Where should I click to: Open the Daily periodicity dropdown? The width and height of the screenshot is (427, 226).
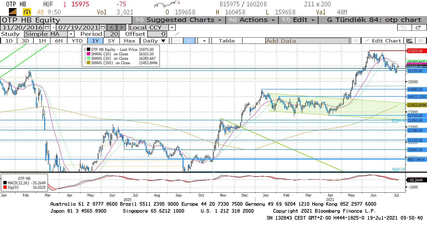154,41
